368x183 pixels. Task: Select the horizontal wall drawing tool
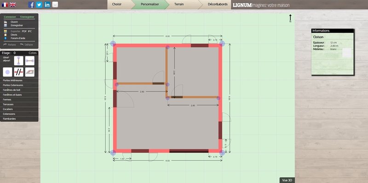coord(30,61)
